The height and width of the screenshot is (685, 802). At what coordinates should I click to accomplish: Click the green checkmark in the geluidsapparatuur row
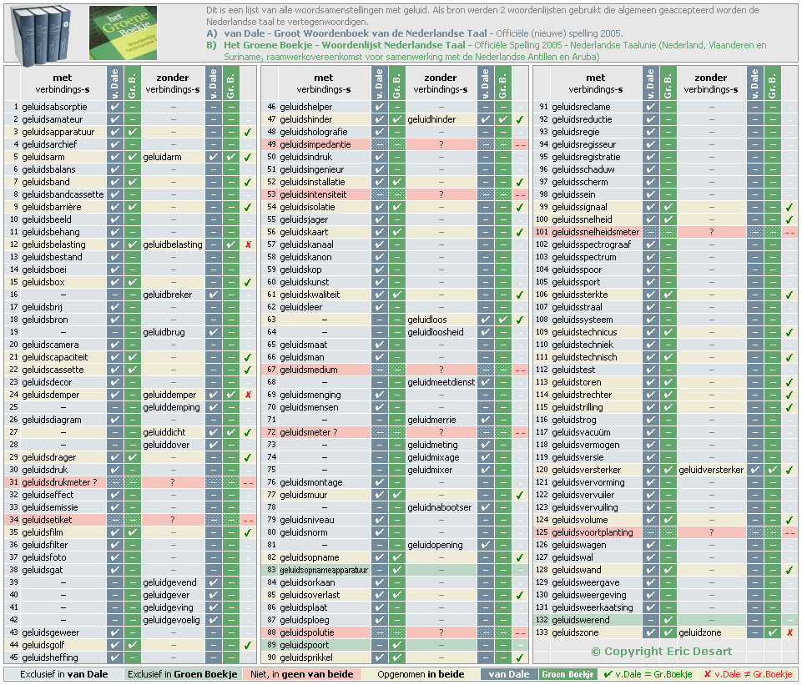pyautogui.click(x=248, y=132)
